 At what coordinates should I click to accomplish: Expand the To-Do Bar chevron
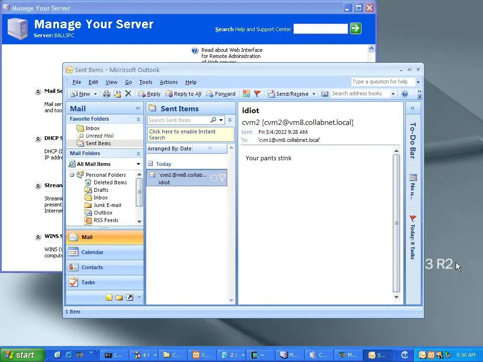412,108
